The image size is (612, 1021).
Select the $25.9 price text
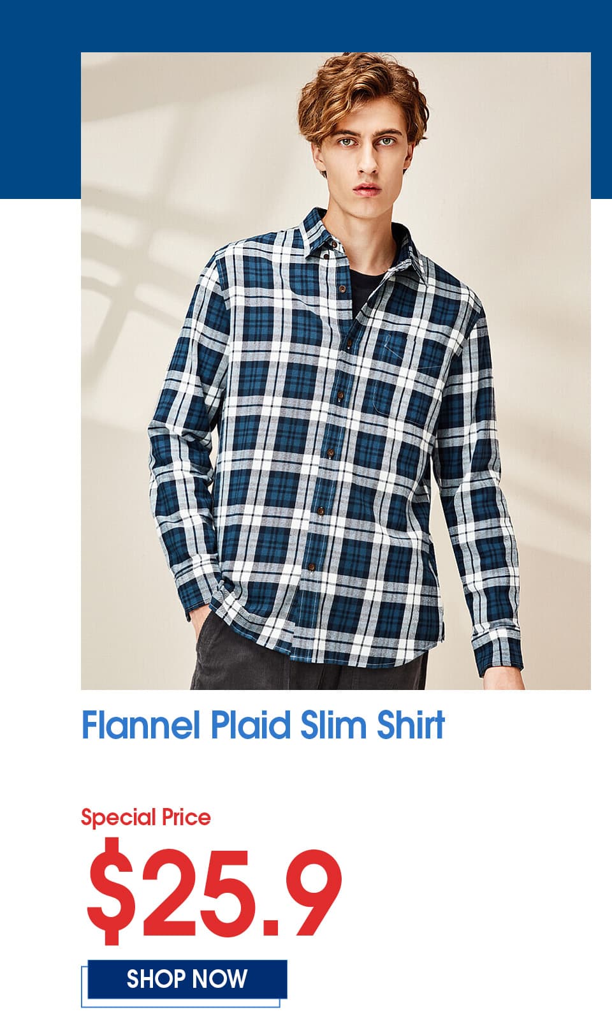tap(215, 891)
